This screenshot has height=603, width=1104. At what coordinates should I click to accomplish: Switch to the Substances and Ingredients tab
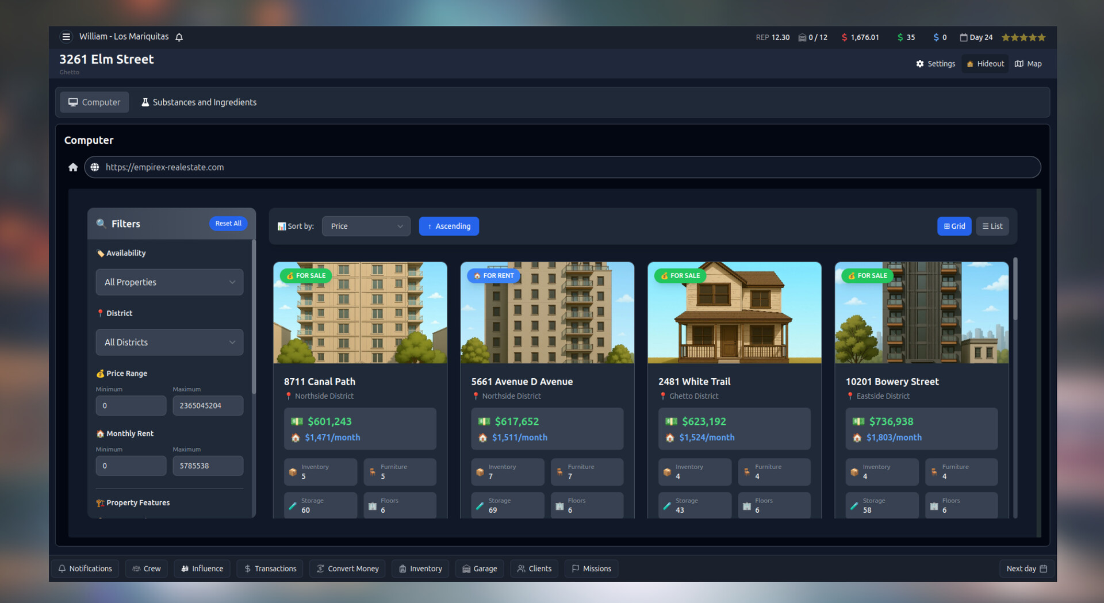[x=198, y=102]
